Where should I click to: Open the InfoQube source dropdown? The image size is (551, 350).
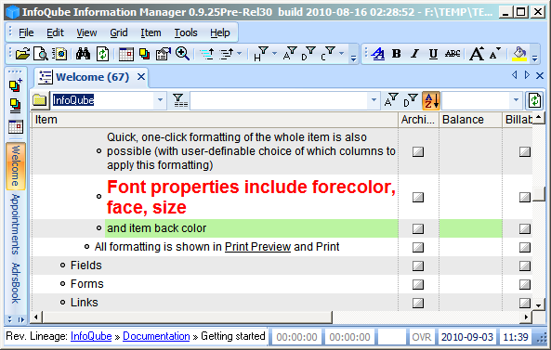[160, 100]
